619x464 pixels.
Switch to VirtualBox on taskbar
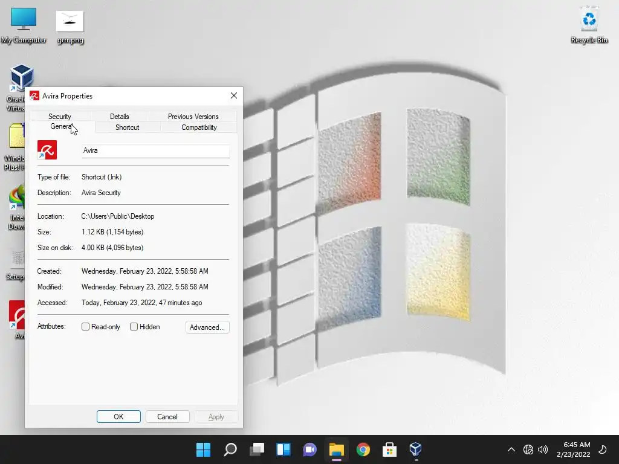tap(416, 449)
